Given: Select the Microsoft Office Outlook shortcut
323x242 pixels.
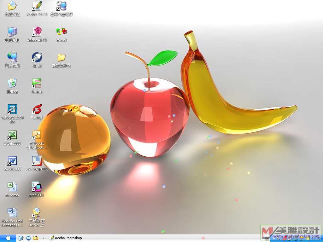Looking at the screenshot, I should [37, 135].
